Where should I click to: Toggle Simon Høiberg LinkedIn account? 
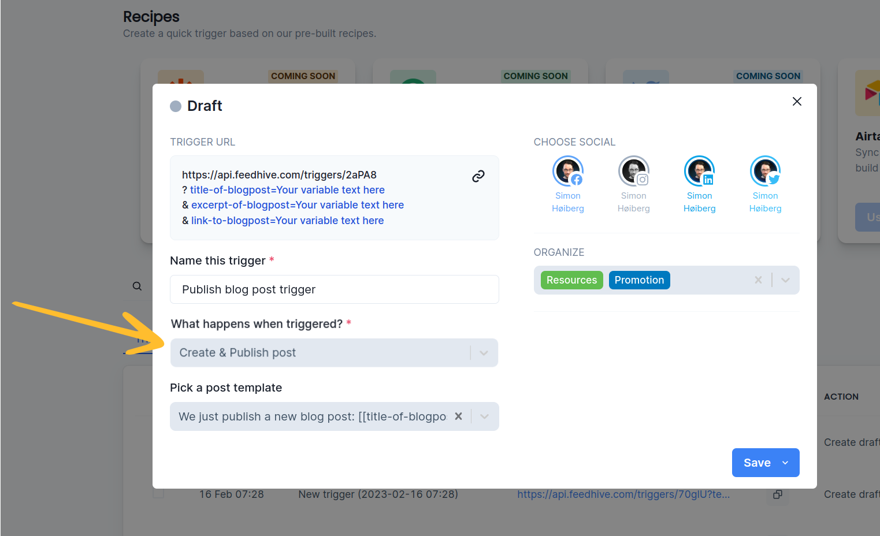[x=700, y=172]
